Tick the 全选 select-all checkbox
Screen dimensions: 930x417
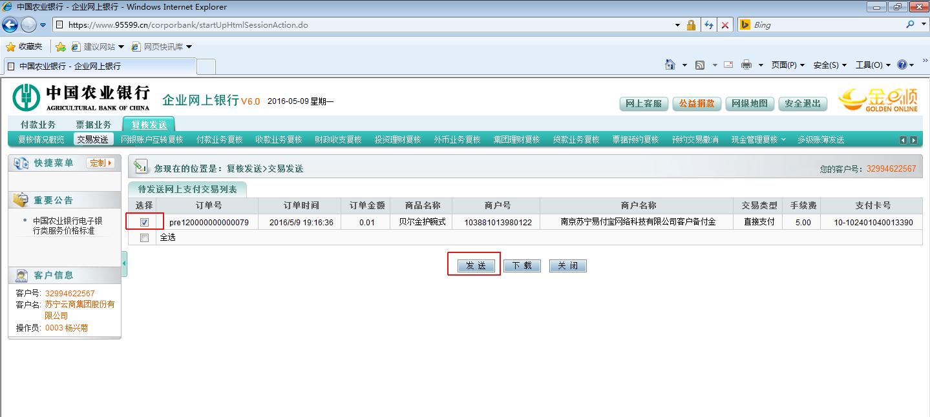(x=145, y=238)
